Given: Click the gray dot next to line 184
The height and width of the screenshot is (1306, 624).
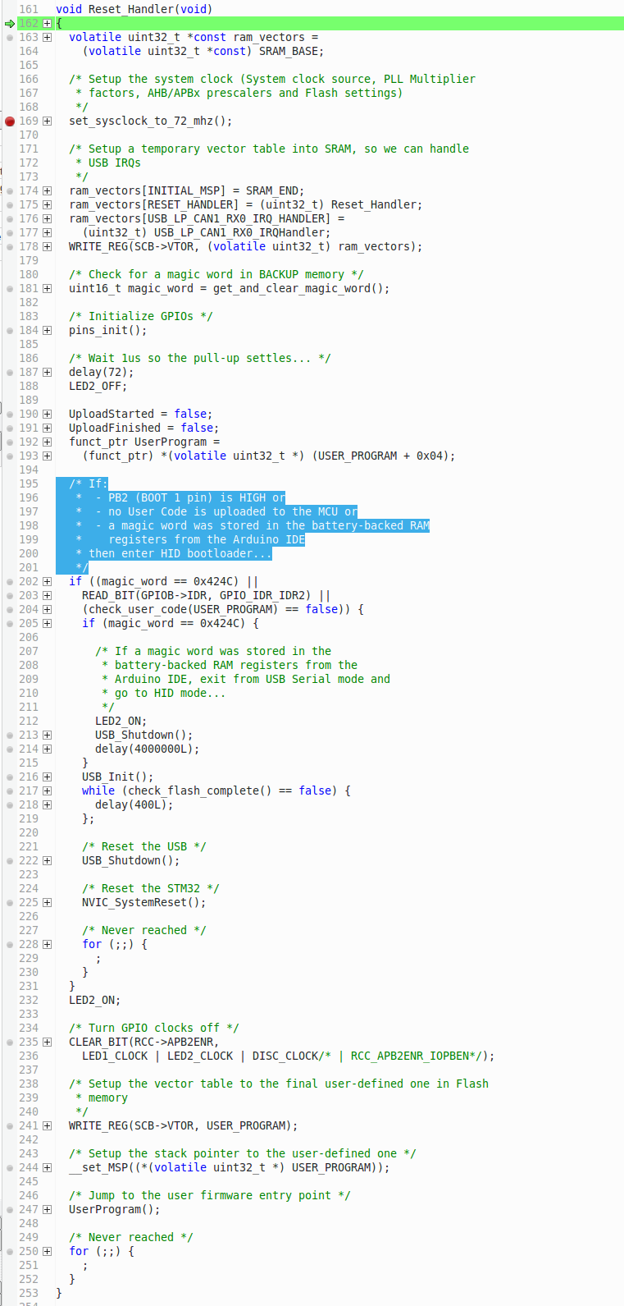Looking at the screenshot, I should (10, 331).
